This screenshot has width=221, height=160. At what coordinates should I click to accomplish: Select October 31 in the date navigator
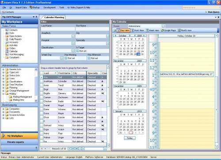142,54
